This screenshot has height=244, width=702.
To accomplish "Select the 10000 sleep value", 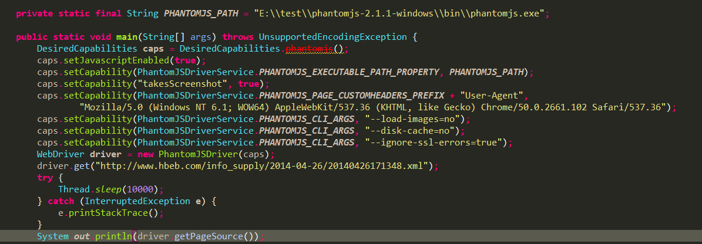I will click(140, 190).
